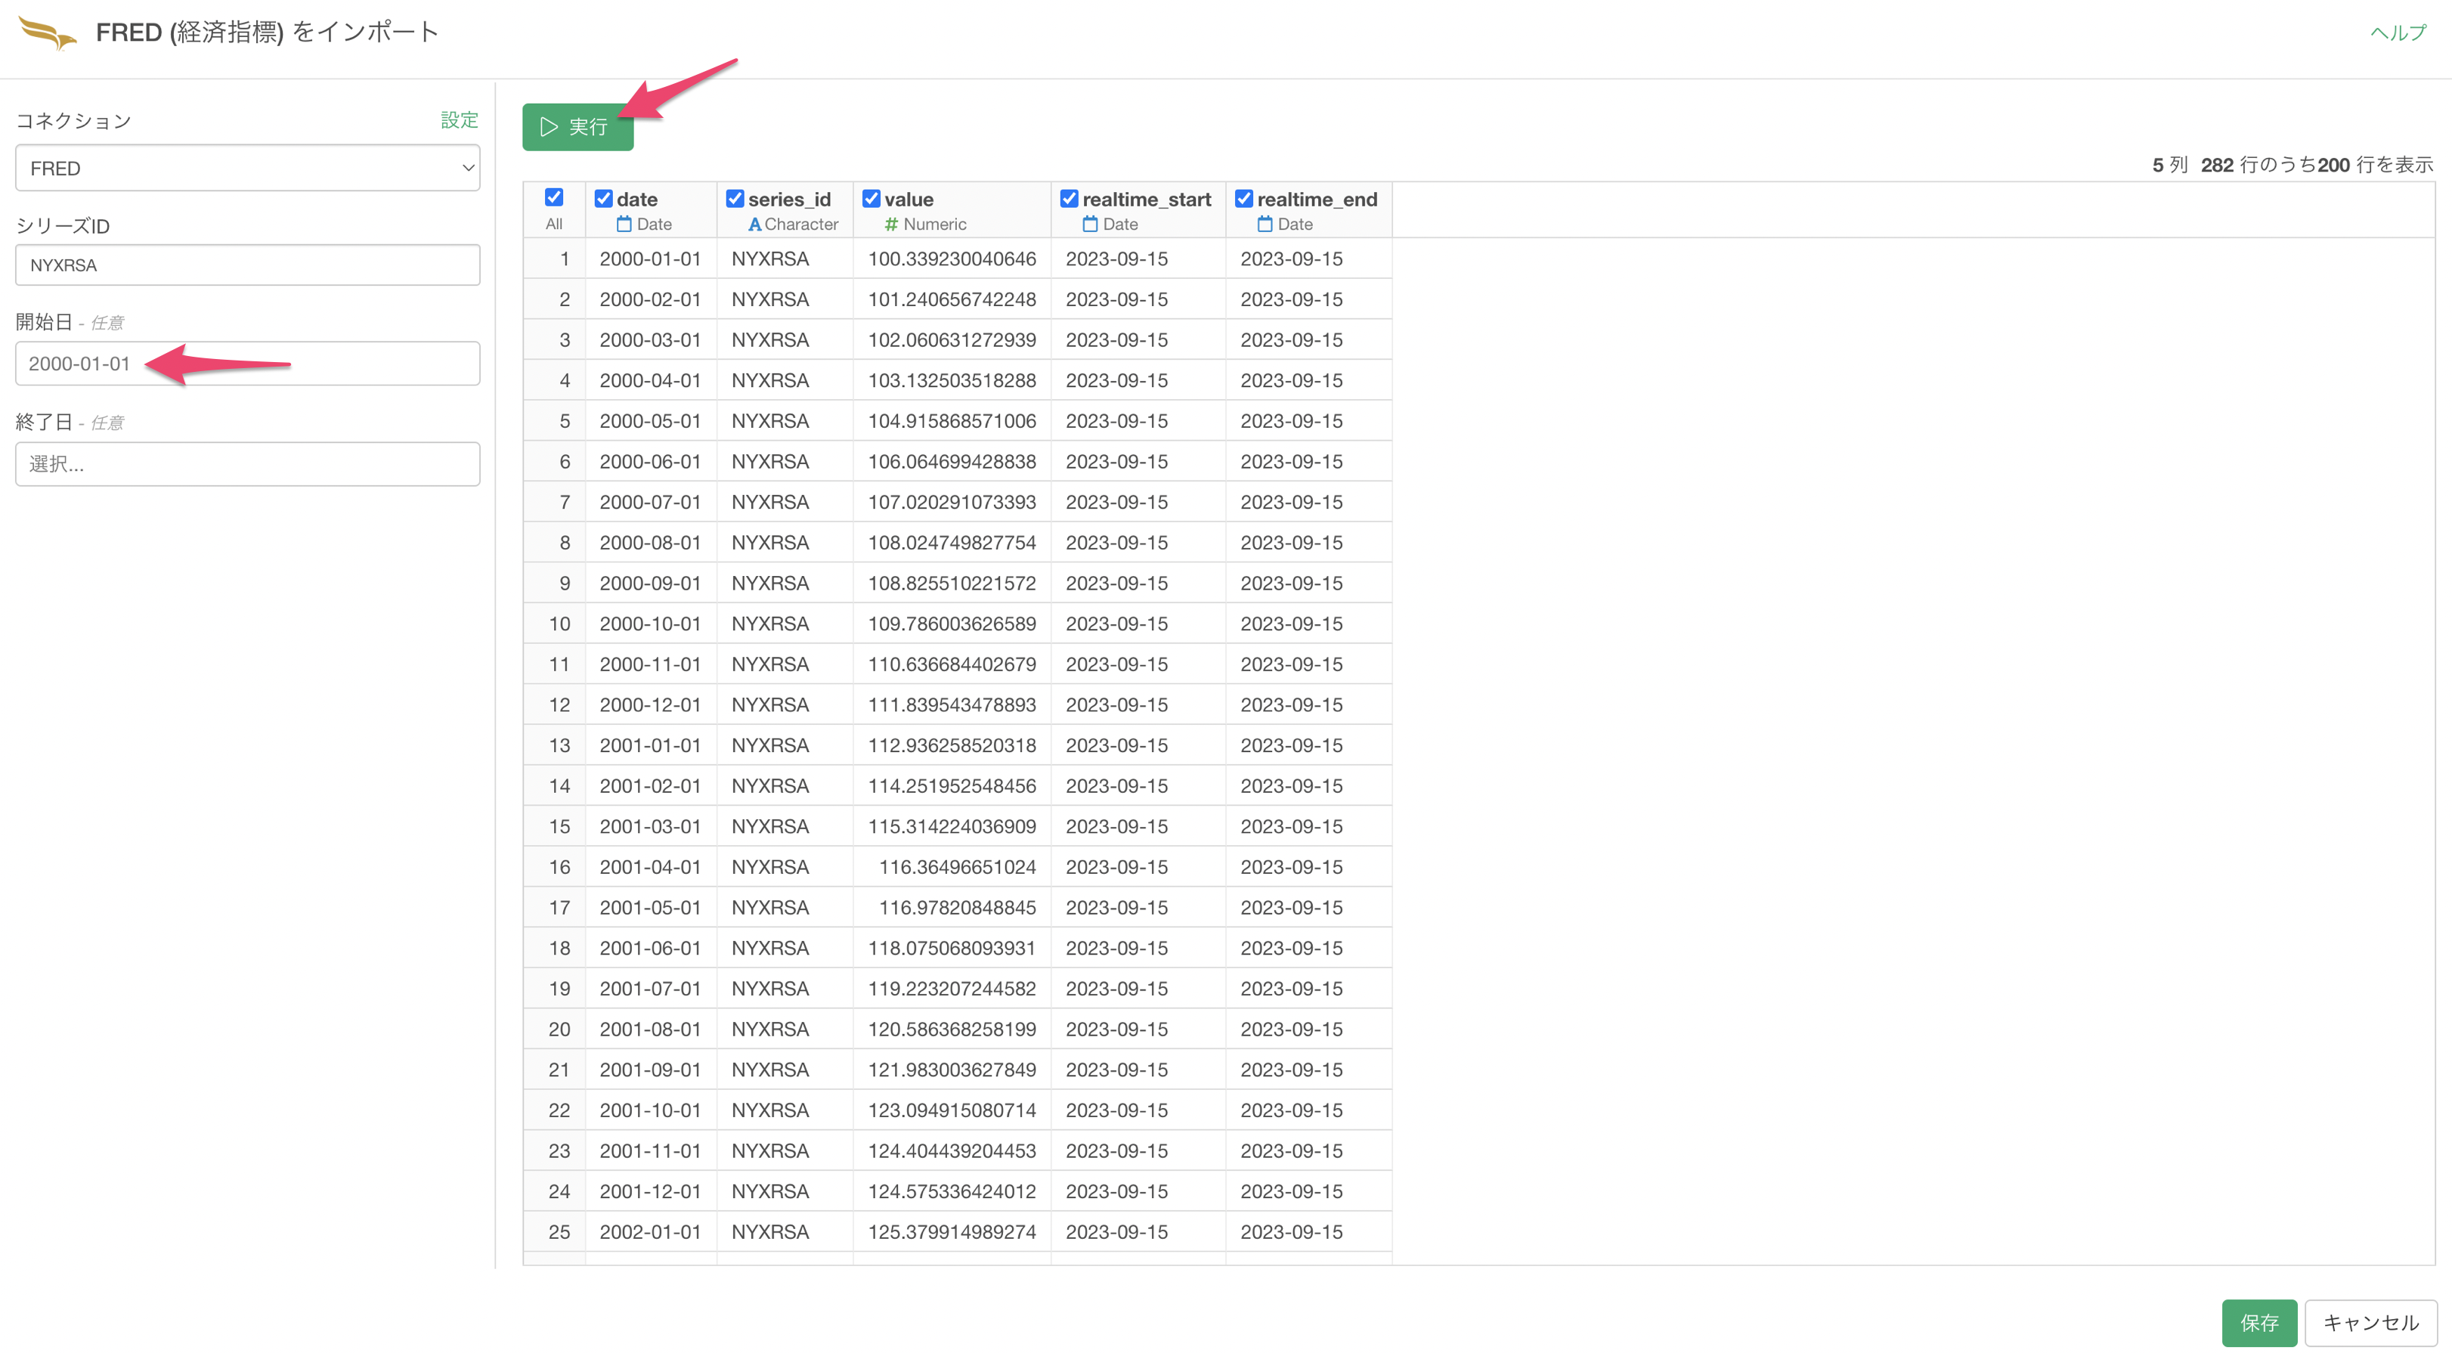2452x1353 pixels.
Task: Click value cell 109.786003626589
Action: 952,624
